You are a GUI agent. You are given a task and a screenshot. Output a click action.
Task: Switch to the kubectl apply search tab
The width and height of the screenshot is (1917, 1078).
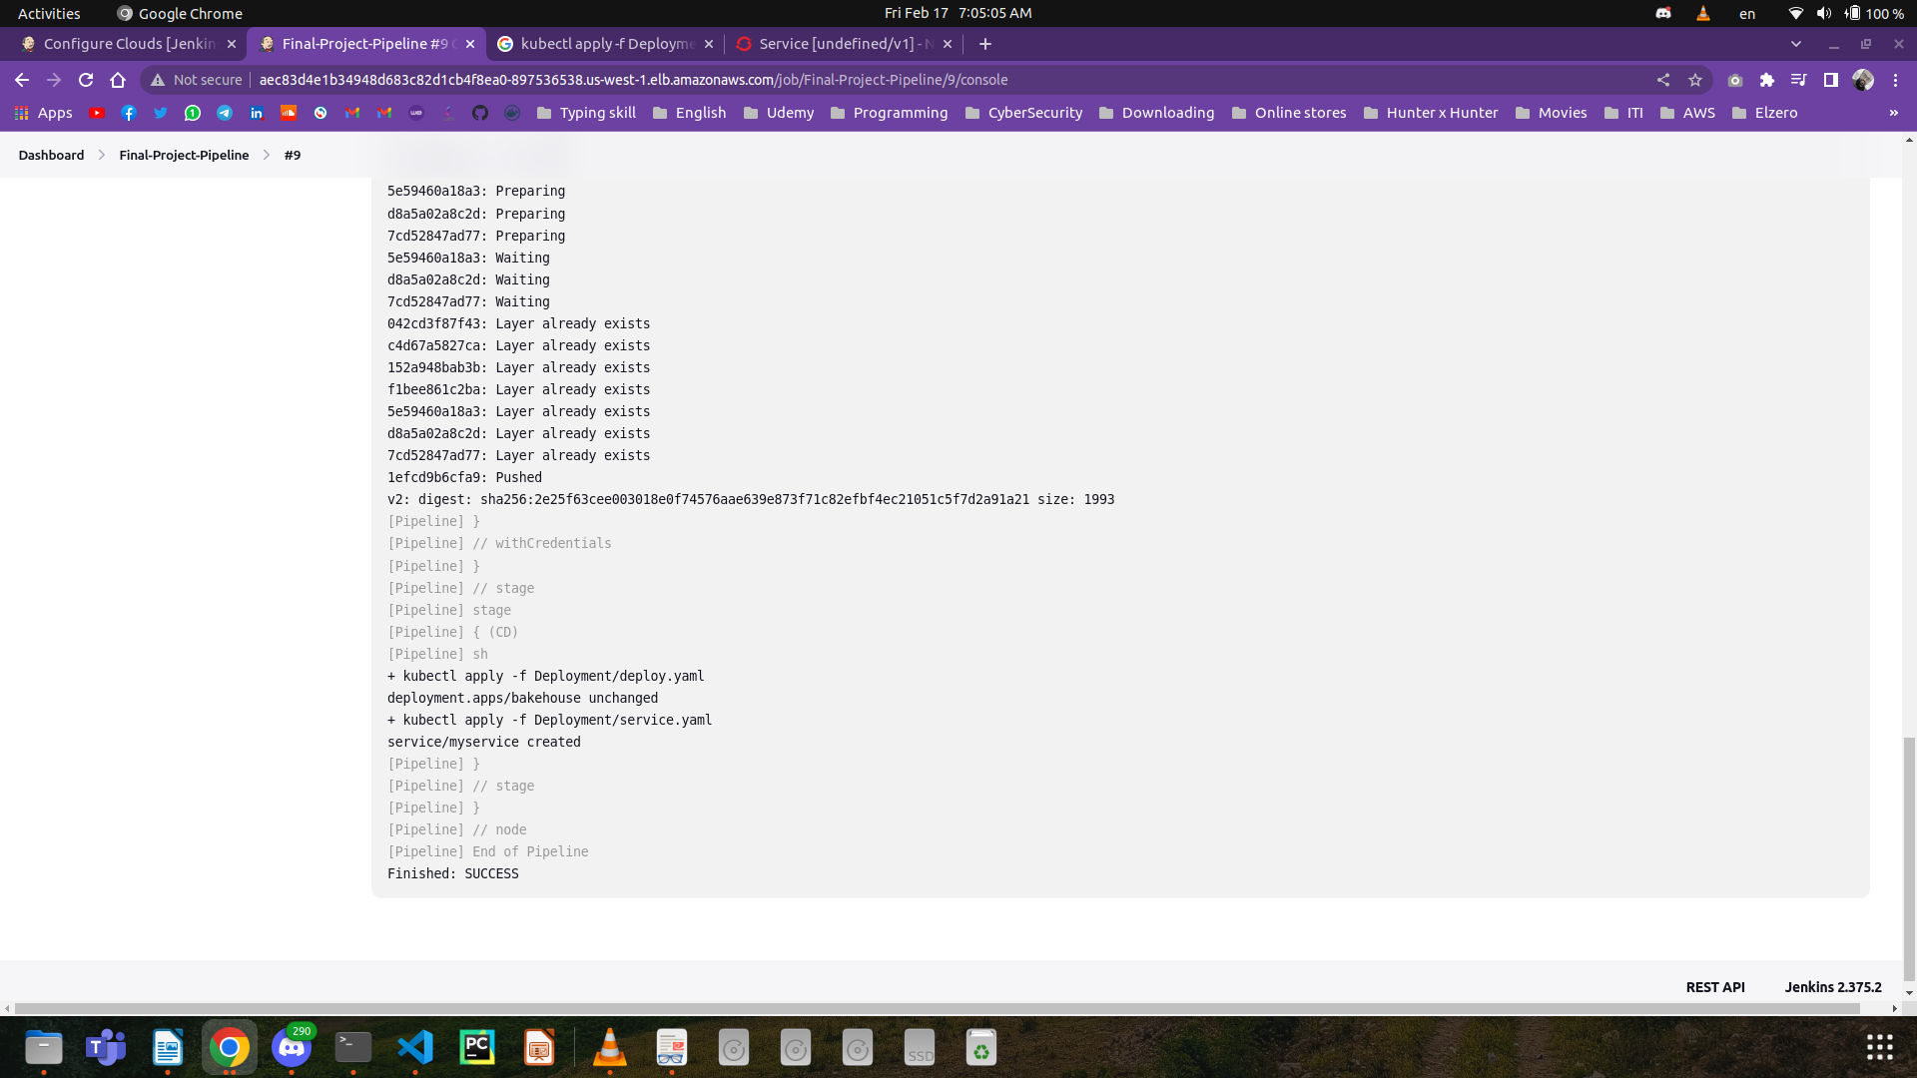click(x=606, y=44)
